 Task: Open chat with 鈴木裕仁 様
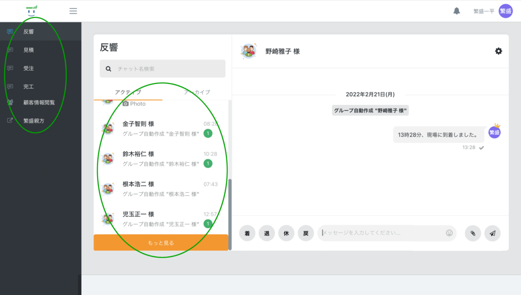(161, 159)
